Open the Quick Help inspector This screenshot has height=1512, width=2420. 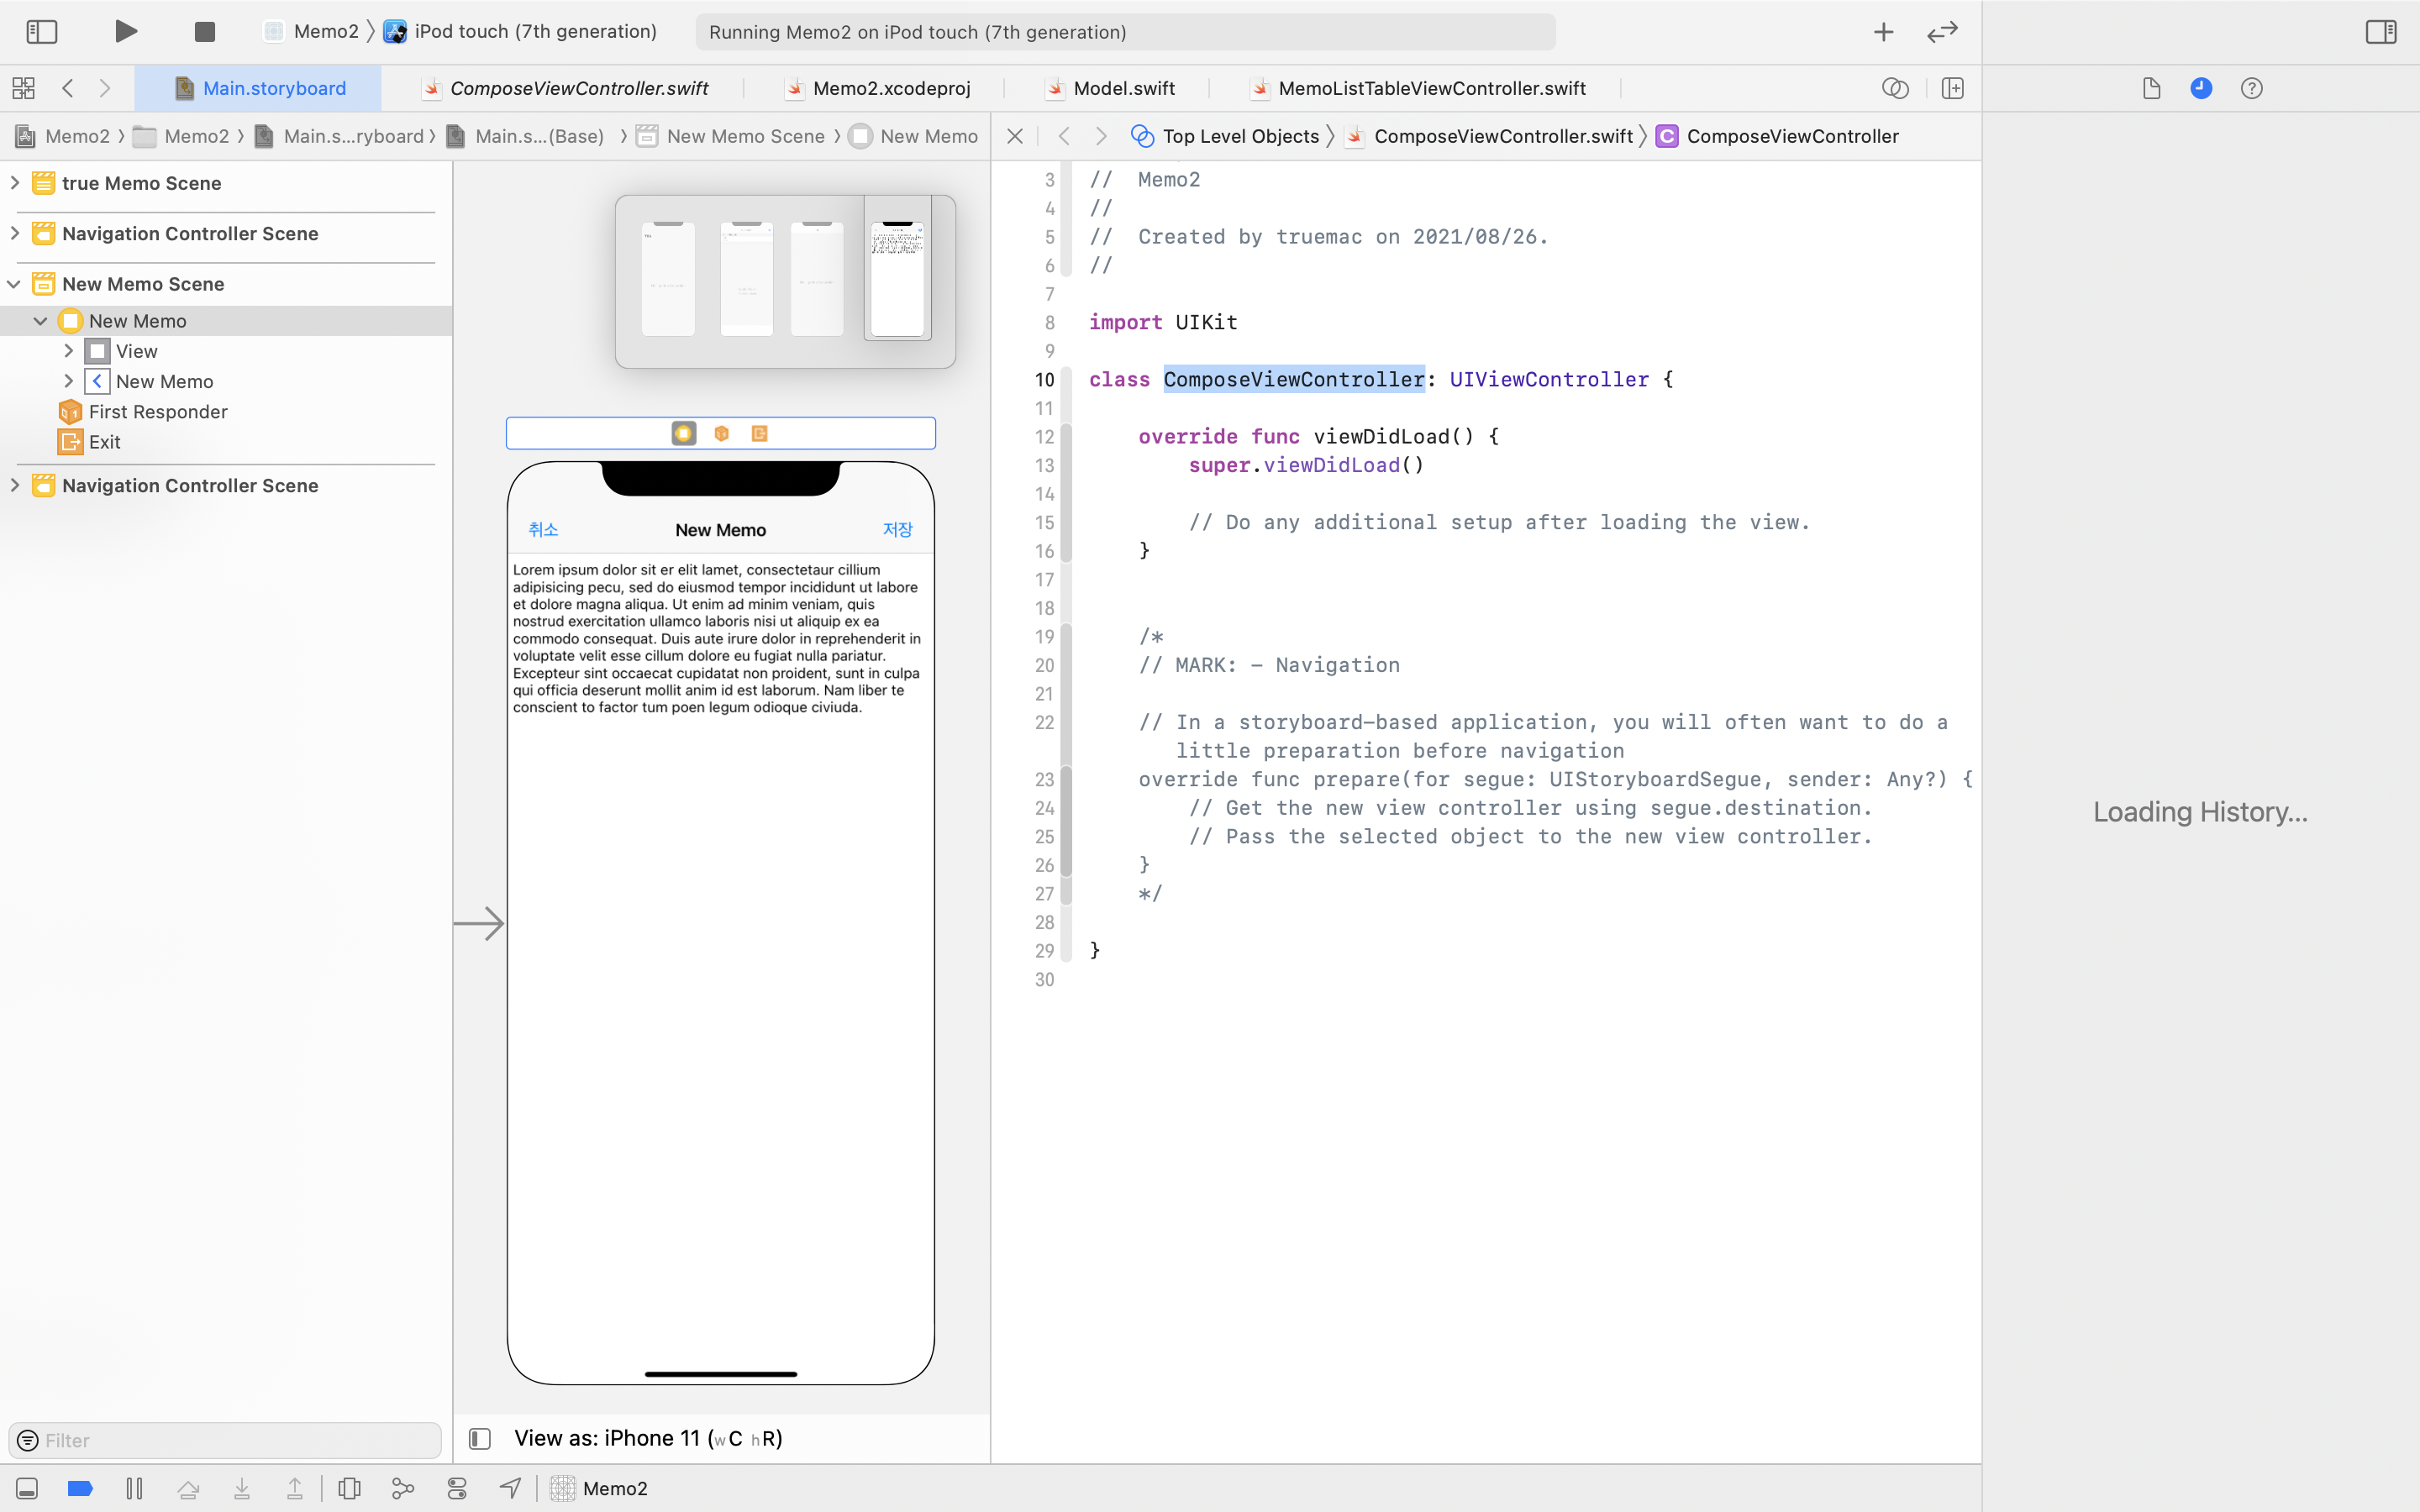(x=2251, y=88)
